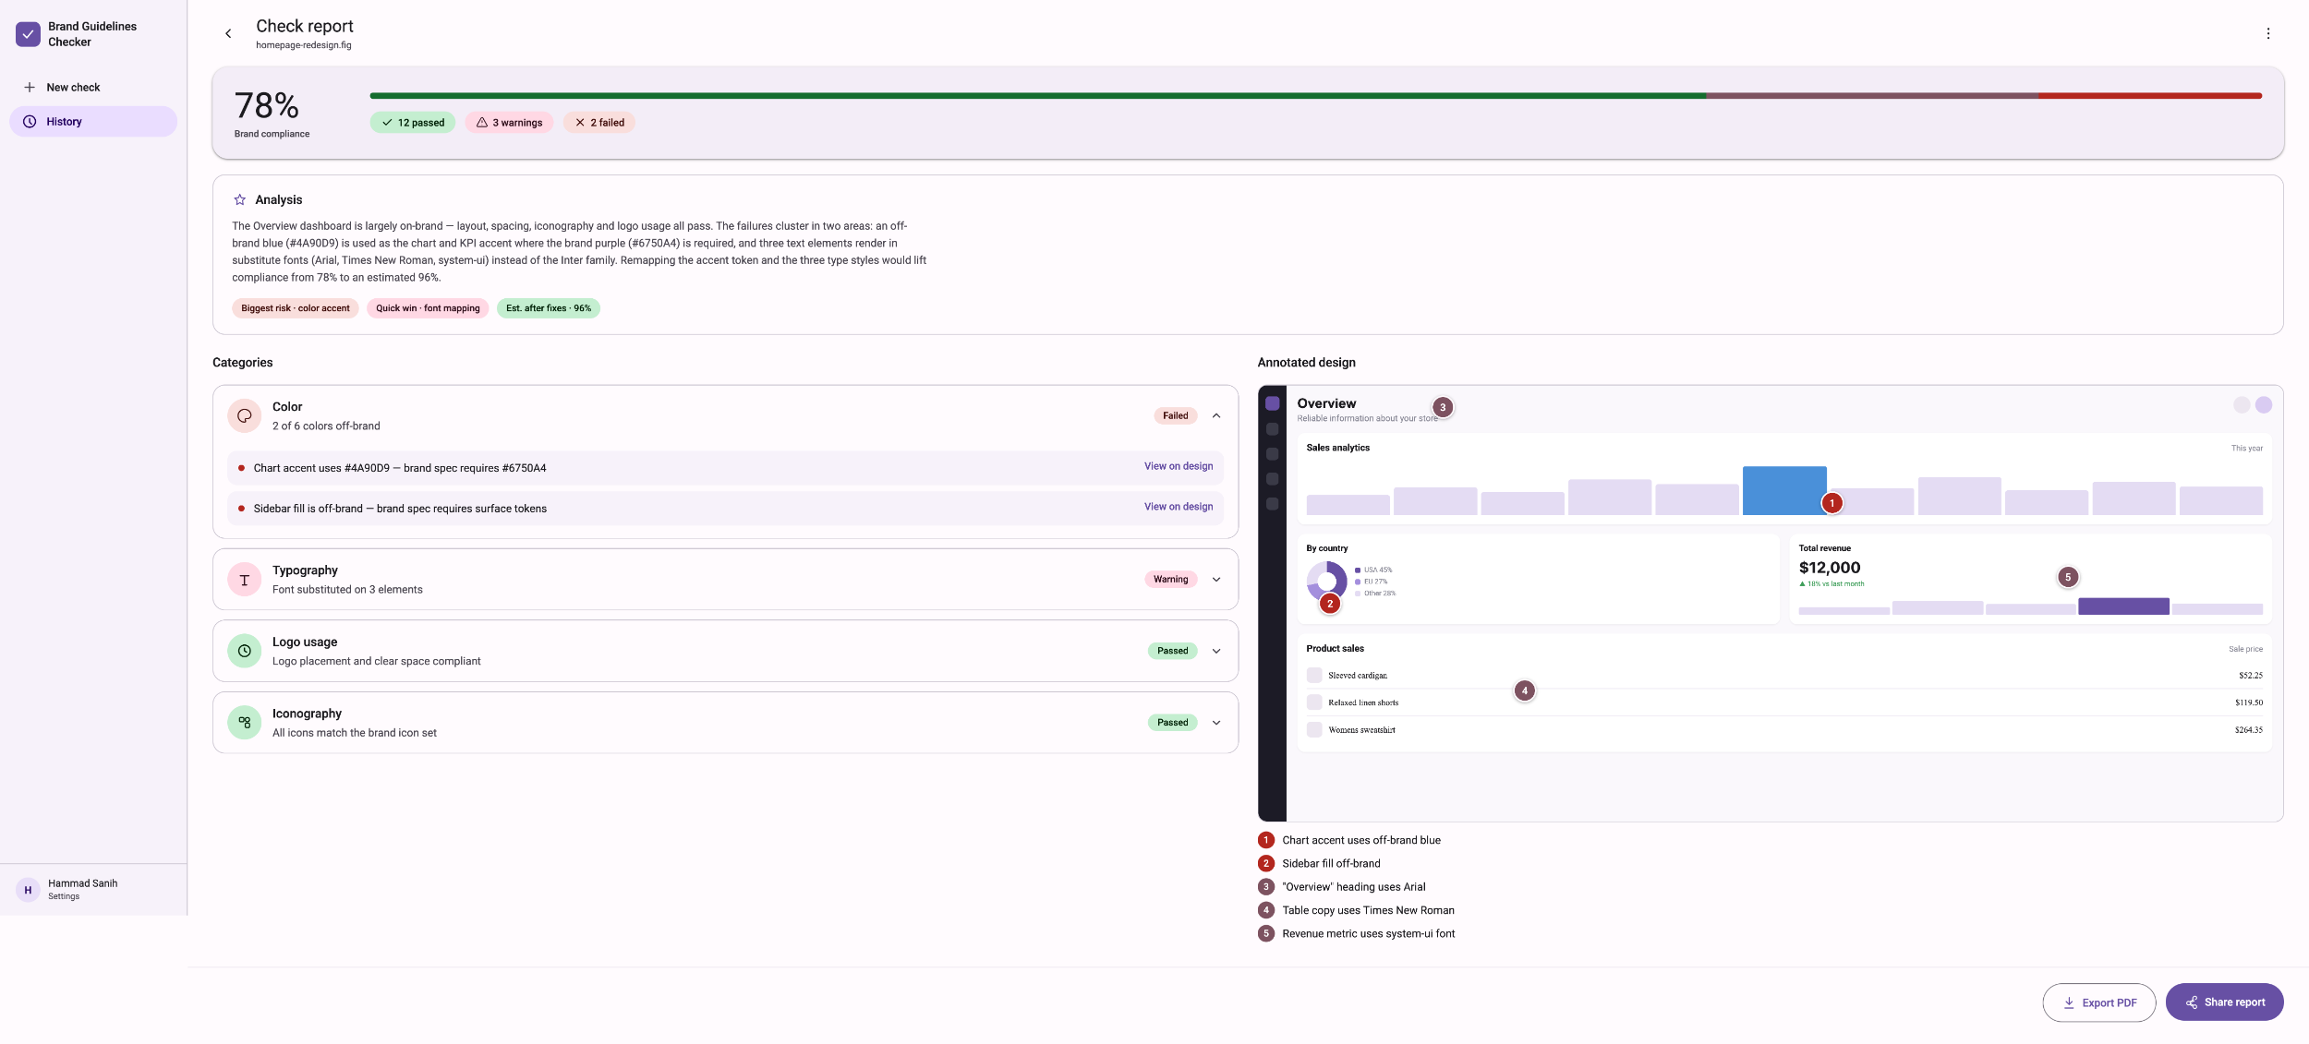This screenshot has height=1044, width=2309.
Task: Click the Est. after fixes · 96% tag
Action: (549, 308)
